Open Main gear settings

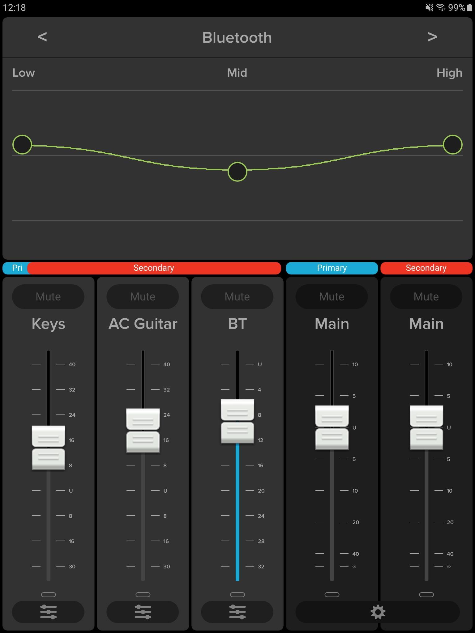pos(378,612)
